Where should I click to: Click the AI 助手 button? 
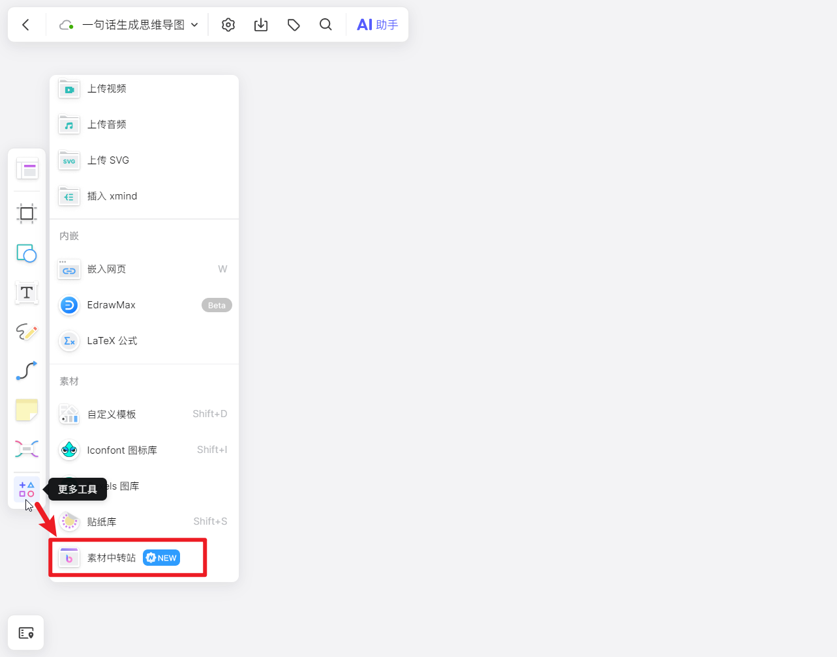click(377, 24)
